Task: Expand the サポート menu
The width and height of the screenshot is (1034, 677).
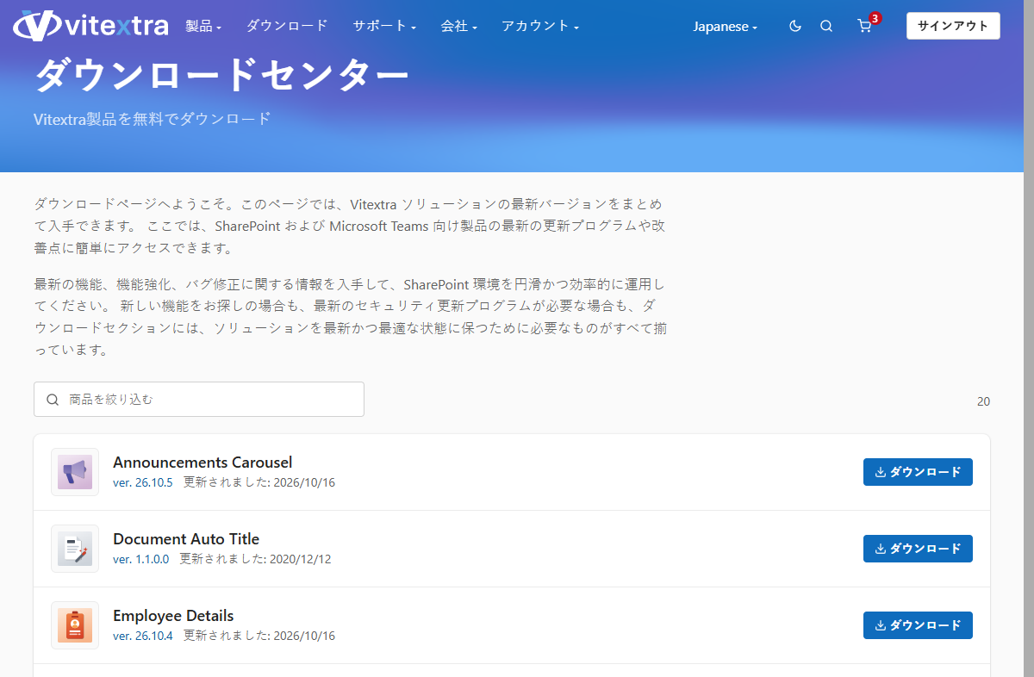Action: click(x=384, y=26)
